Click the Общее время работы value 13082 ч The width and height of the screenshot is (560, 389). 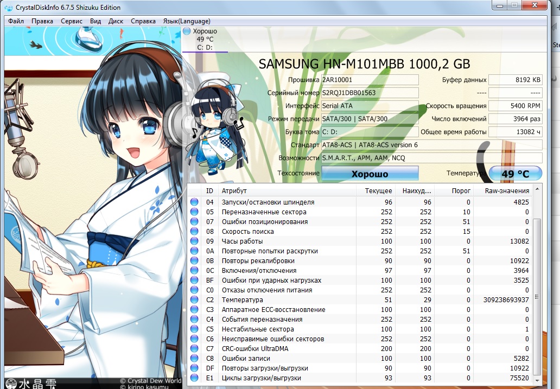516,132
